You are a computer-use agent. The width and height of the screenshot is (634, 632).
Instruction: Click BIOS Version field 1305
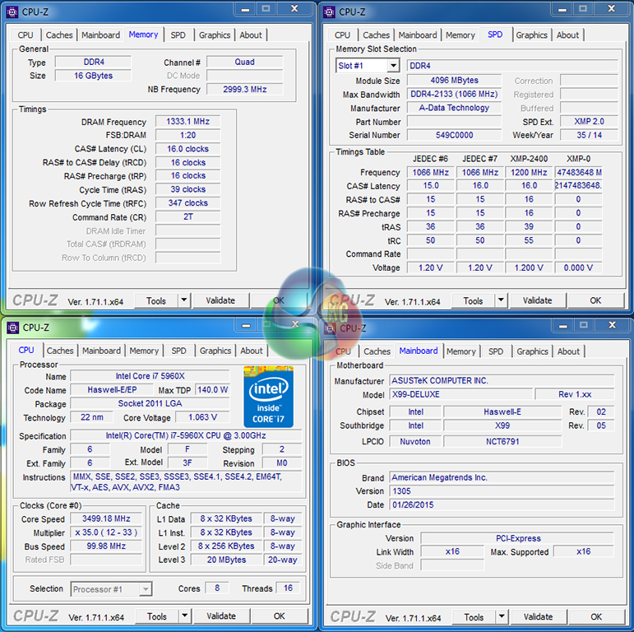(x=502, y=490)
